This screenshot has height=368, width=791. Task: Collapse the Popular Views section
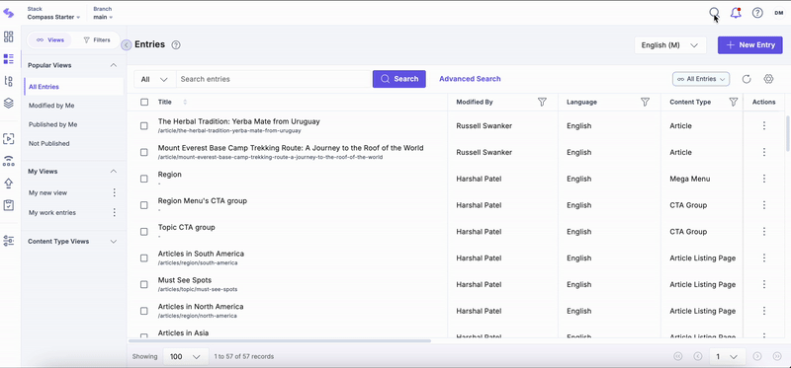tap(114, 65)
